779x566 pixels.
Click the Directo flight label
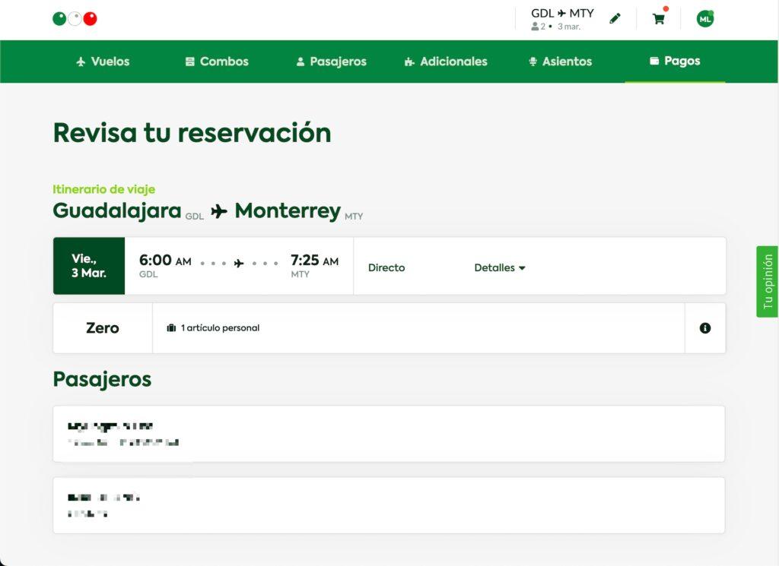click(386, 268)
